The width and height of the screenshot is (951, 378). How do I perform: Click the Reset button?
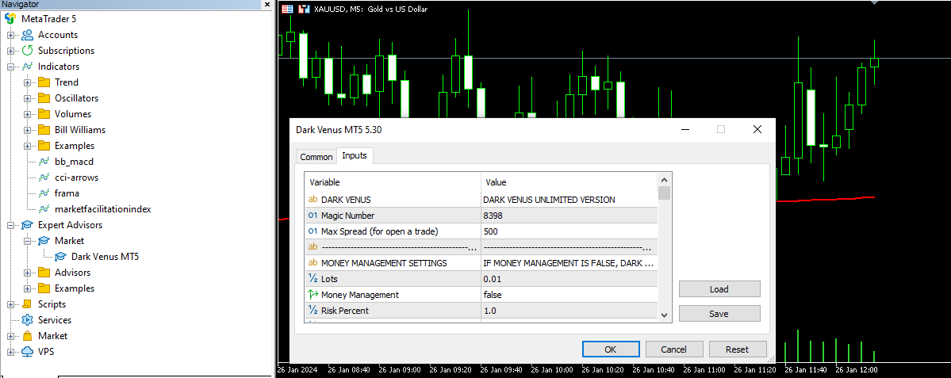coord(738,349)
